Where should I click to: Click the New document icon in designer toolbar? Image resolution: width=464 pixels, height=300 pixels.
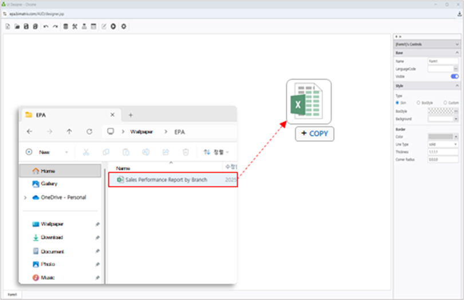(7, 26)
